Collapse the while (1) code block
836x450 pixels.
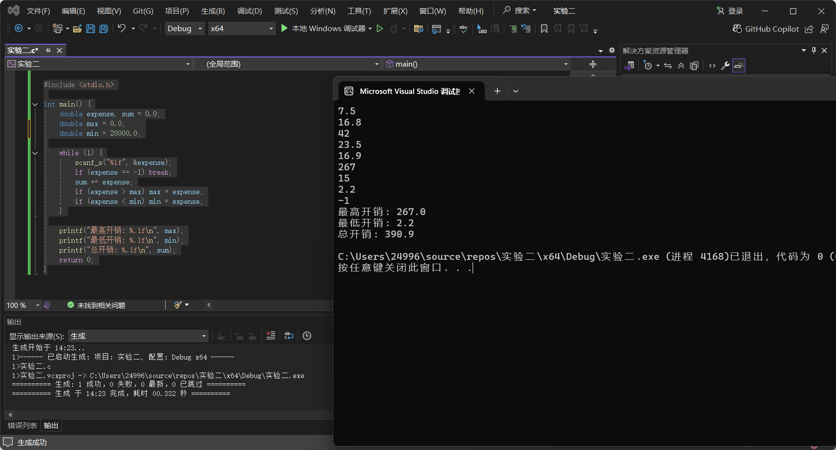(35, 153)
